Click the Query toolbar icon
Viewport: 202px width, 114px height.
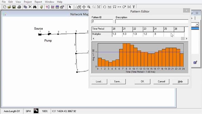pos(48,7)
